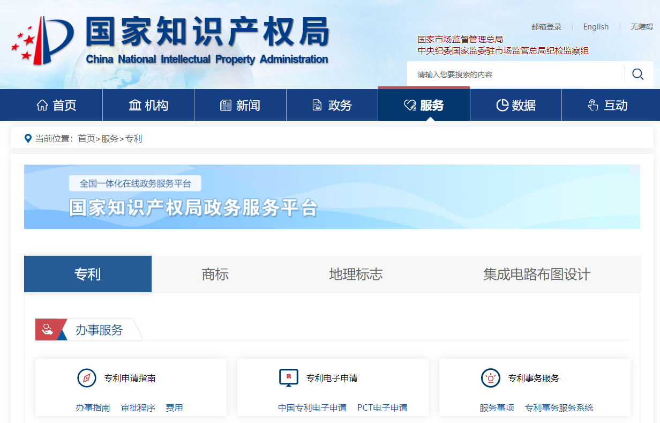Click the alarm light icon for 专利事务服务
The width and height of the screenshot is (660, 423).
pyautogui.click(x=490, y=378)
